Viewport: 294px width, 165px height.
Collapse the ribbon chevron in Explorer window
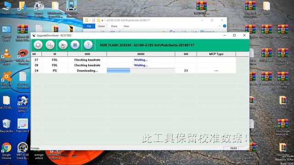click(220, 26)
